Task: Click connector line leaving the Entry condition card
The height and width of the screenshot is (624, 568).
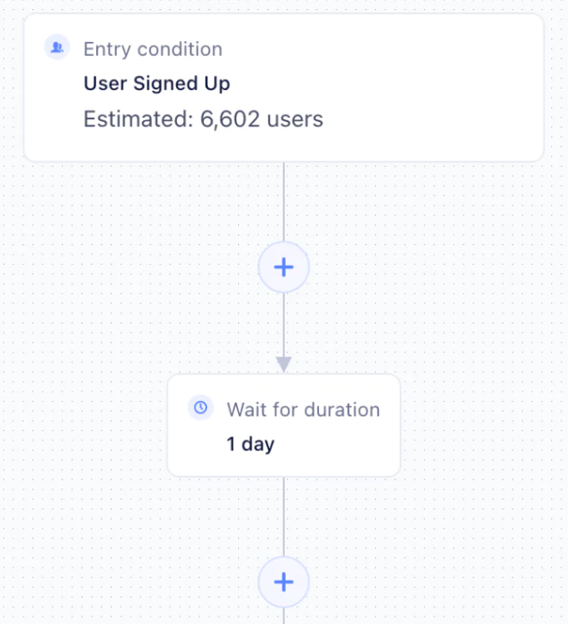Action: click(x=284, y=200)
